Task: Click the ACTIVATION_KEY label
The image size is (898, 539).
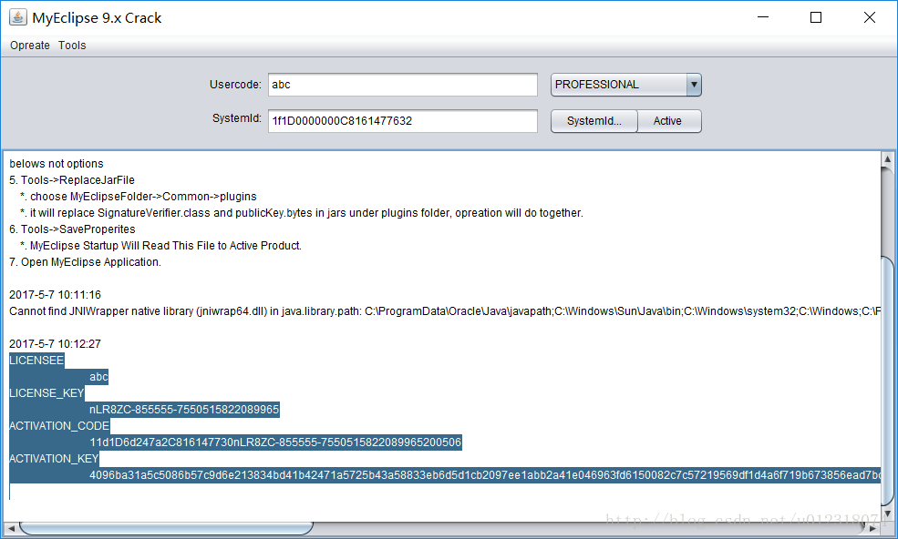Action: point(54,458)
